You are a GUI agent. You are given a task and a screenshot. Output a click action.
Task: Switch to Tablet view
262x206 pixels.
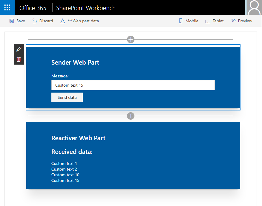[x=214, y=21]
